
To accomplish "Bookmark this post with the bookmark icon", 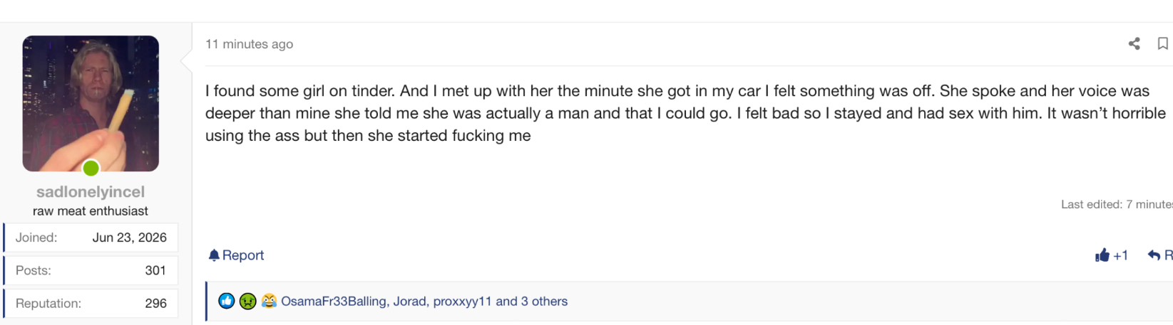I will [1162, 43].
